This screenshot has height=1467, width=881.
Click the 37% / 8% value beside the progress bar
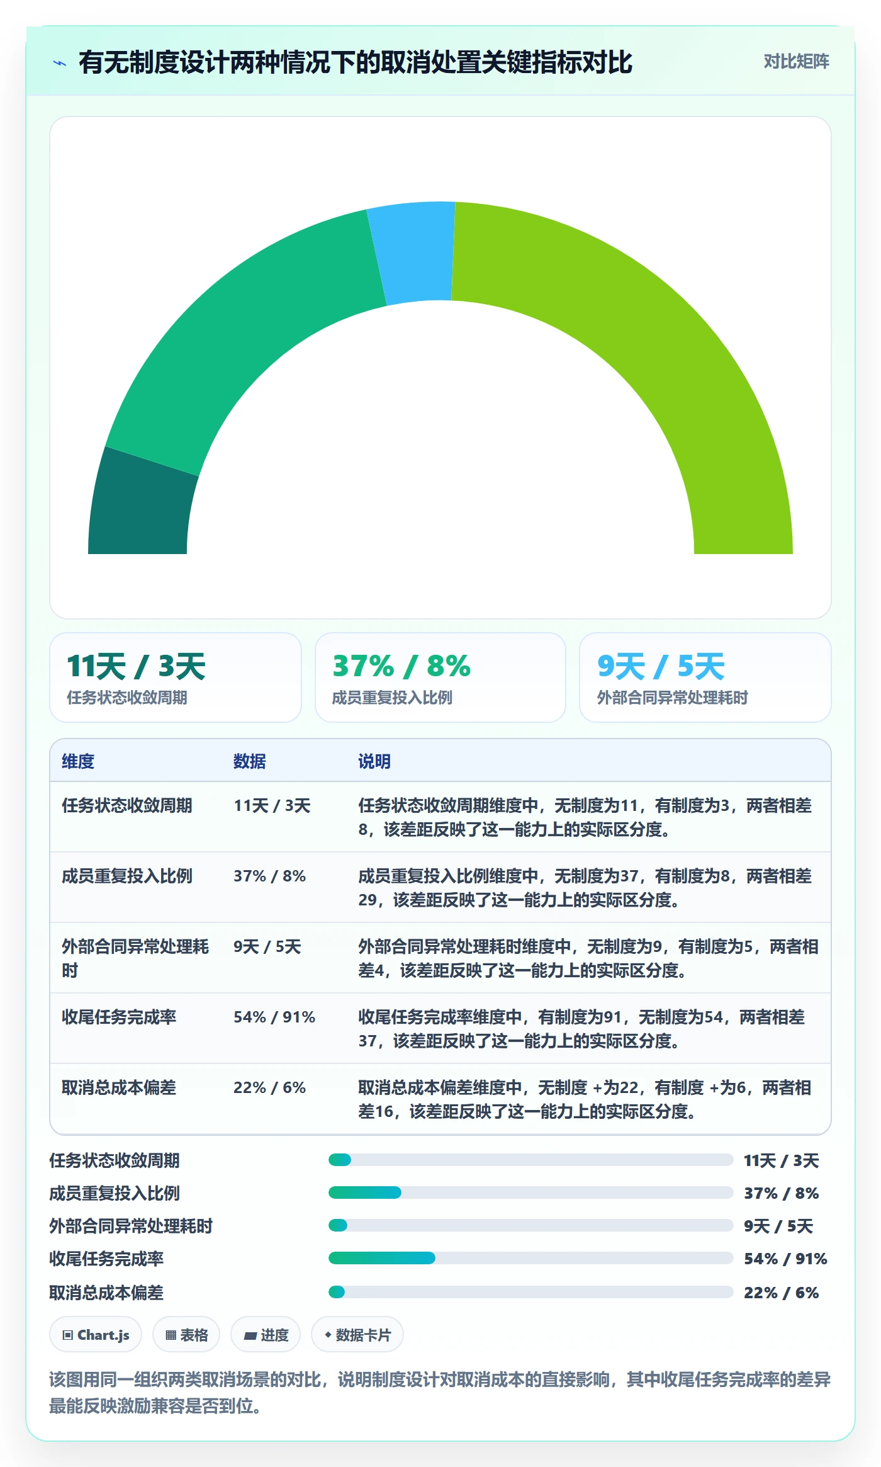pos(782,1193)
